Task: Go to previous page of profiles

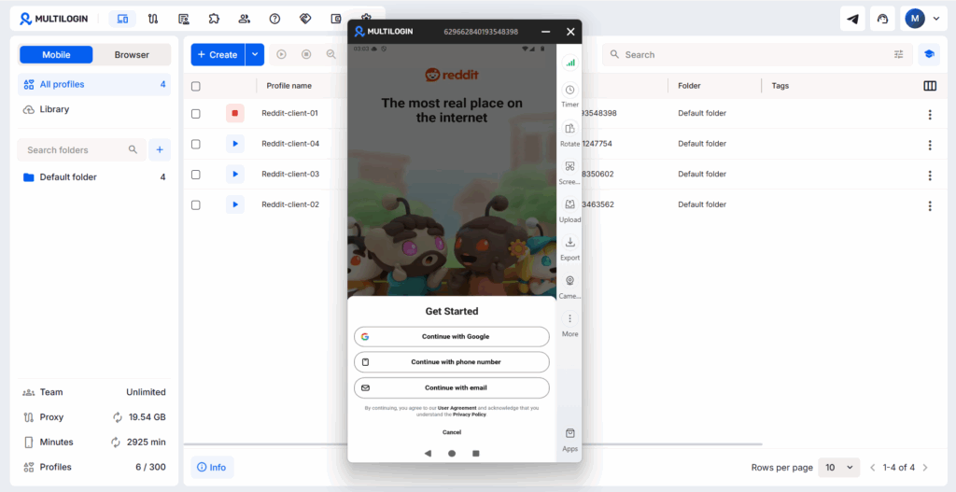Action: coord(873,468)
